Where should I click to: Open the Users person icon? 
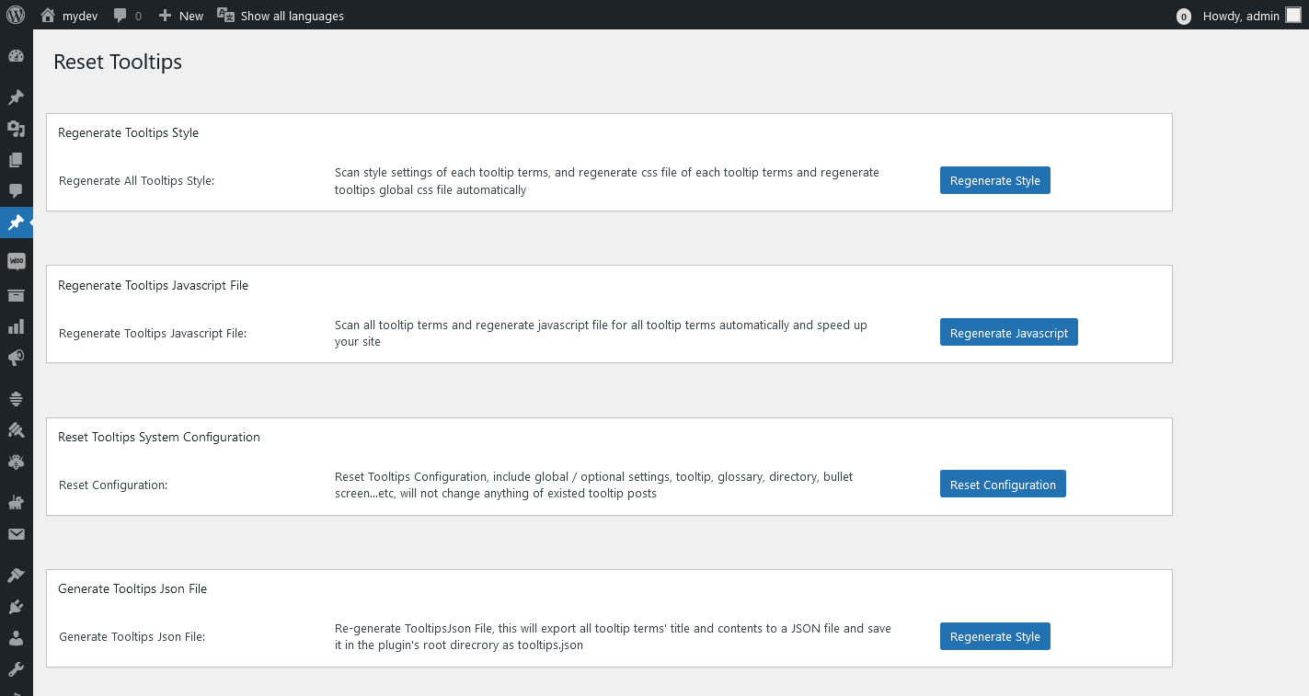[x=16, y=638]
